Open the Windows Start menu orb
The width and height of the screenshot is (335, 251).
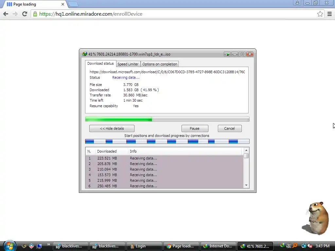(9, 246)
